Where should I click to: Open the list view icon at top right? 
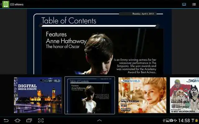(x=194, y=4)
